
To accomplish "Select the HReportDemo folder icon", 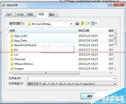I will [x=12, y=64].
